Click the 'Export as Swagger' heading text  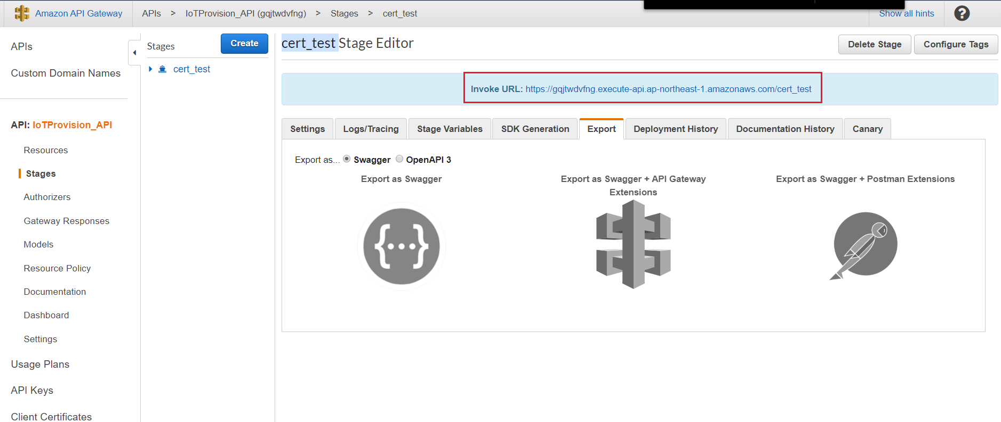[x=401, y=179]
